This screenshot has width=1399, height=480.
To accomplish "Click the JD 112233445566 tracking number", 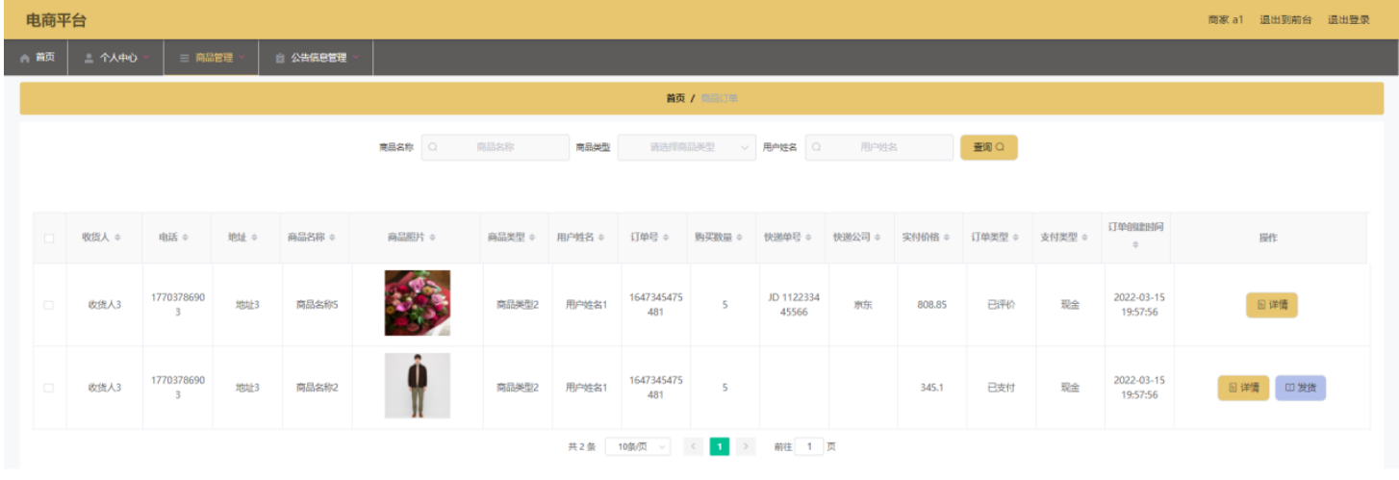I will pyautogui.click(x=794, y=305).
